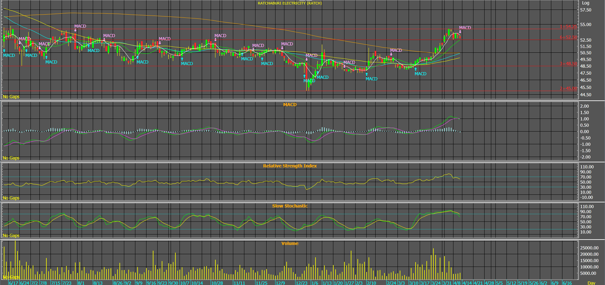The height and width of the screenshot is (285, 605).
Task: Select the 12/23 date on time axis
Action: click(x=302, y=283)
